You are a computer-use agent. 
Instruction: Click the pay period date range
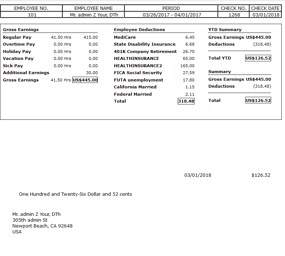click(x=172, y=15)
